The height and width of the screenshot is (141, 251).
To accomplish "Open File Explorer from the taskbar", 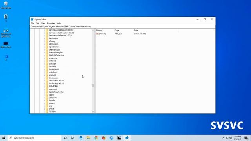I will coord(88,138).
